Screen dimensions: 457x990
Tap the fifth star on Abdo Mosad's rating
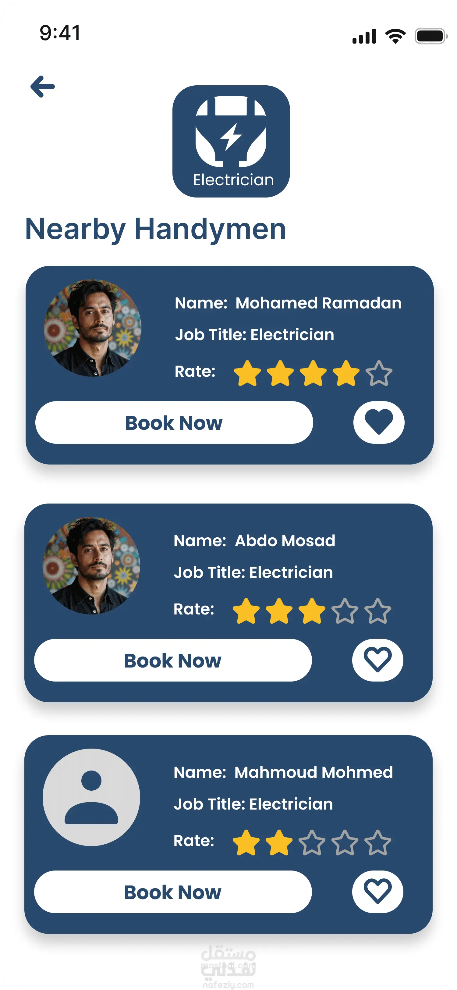coord(377,611)
